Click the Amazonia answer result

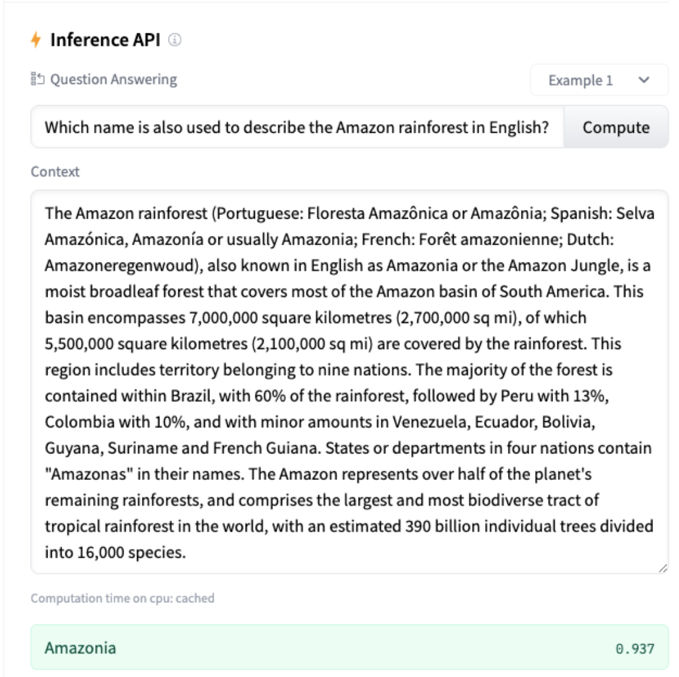click(x=80, y=647)
